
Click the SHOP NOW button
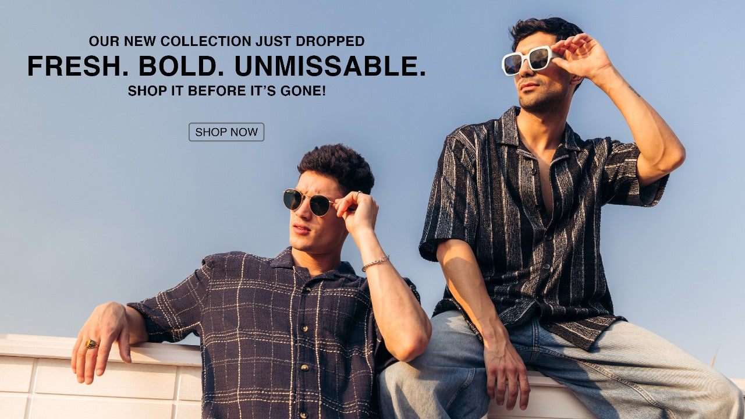click(226, 132)
